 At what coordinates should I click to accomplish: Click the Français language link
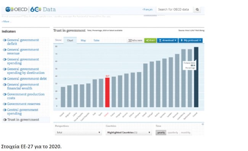pos(147,9)
